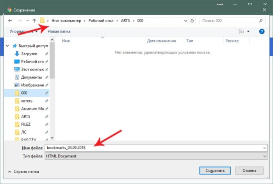Go back using the left arrow icon
Viewport: 273px width, 184px height.
[10, 21]
